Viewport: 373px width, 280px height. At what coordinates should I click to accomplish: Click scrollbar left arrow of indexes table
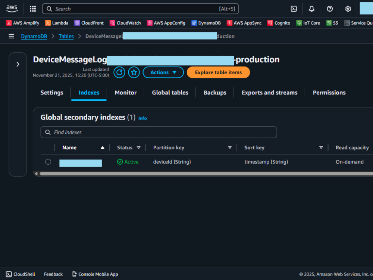[36, 174]
